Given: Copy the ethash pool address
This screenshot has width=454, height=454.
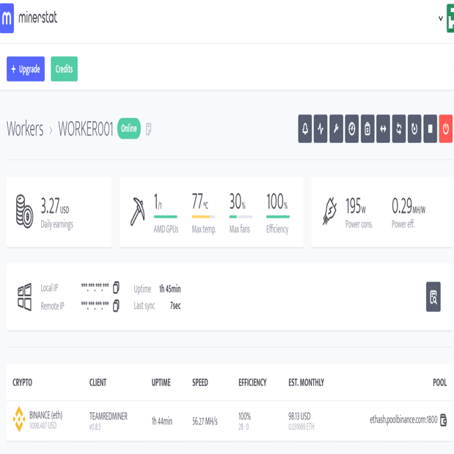Looking at the screenshot, I should tap(443, 420).
